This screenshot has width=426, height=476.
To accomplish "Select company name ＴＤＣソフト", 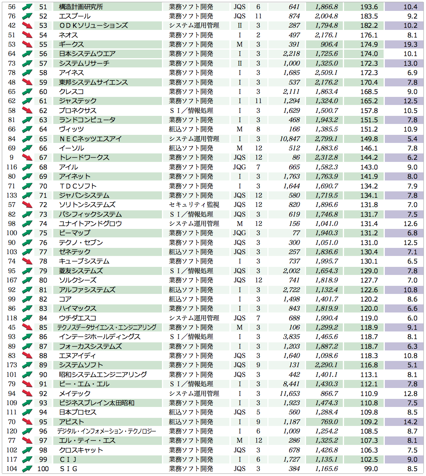I will pyautogui.click(x=78, y=186).
